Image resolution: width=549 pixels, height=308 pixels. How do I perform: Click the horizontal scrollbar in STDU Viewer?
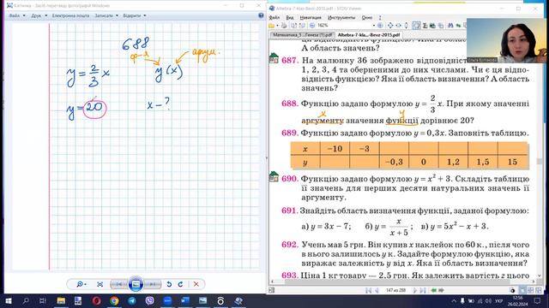coord(402,281)
